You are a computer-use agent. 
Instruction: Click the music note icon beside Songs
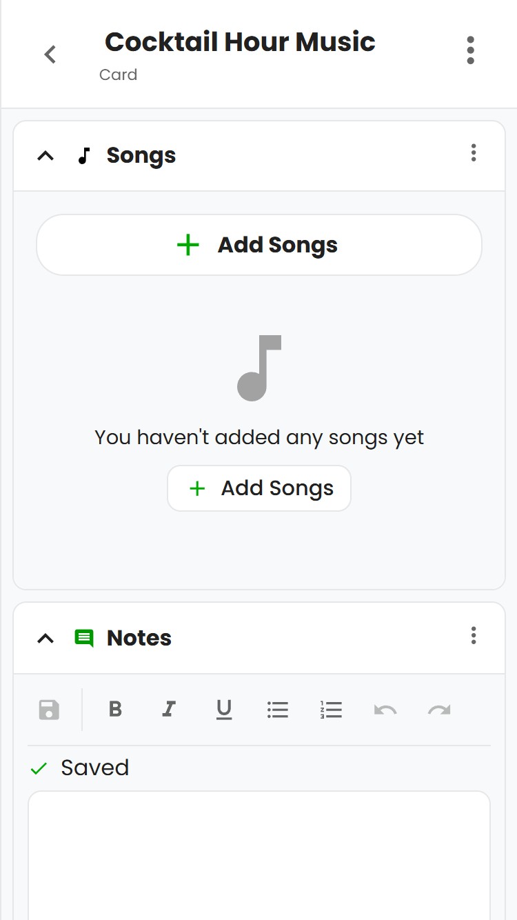click(84, 156)
